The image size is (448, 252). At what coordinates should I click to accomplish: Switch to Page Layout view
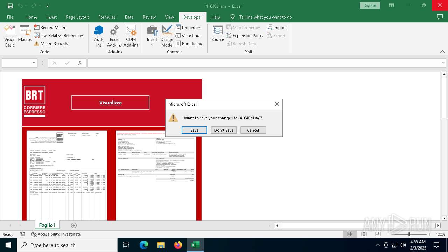point(364,234)
